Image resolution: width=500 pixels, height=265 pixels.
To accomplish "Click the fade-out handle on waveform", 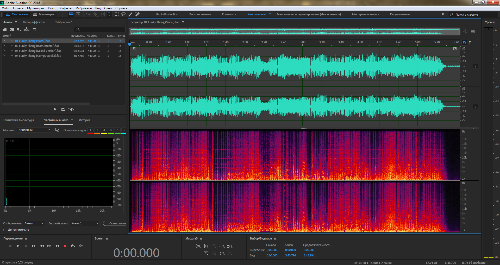I will point(455,48).
